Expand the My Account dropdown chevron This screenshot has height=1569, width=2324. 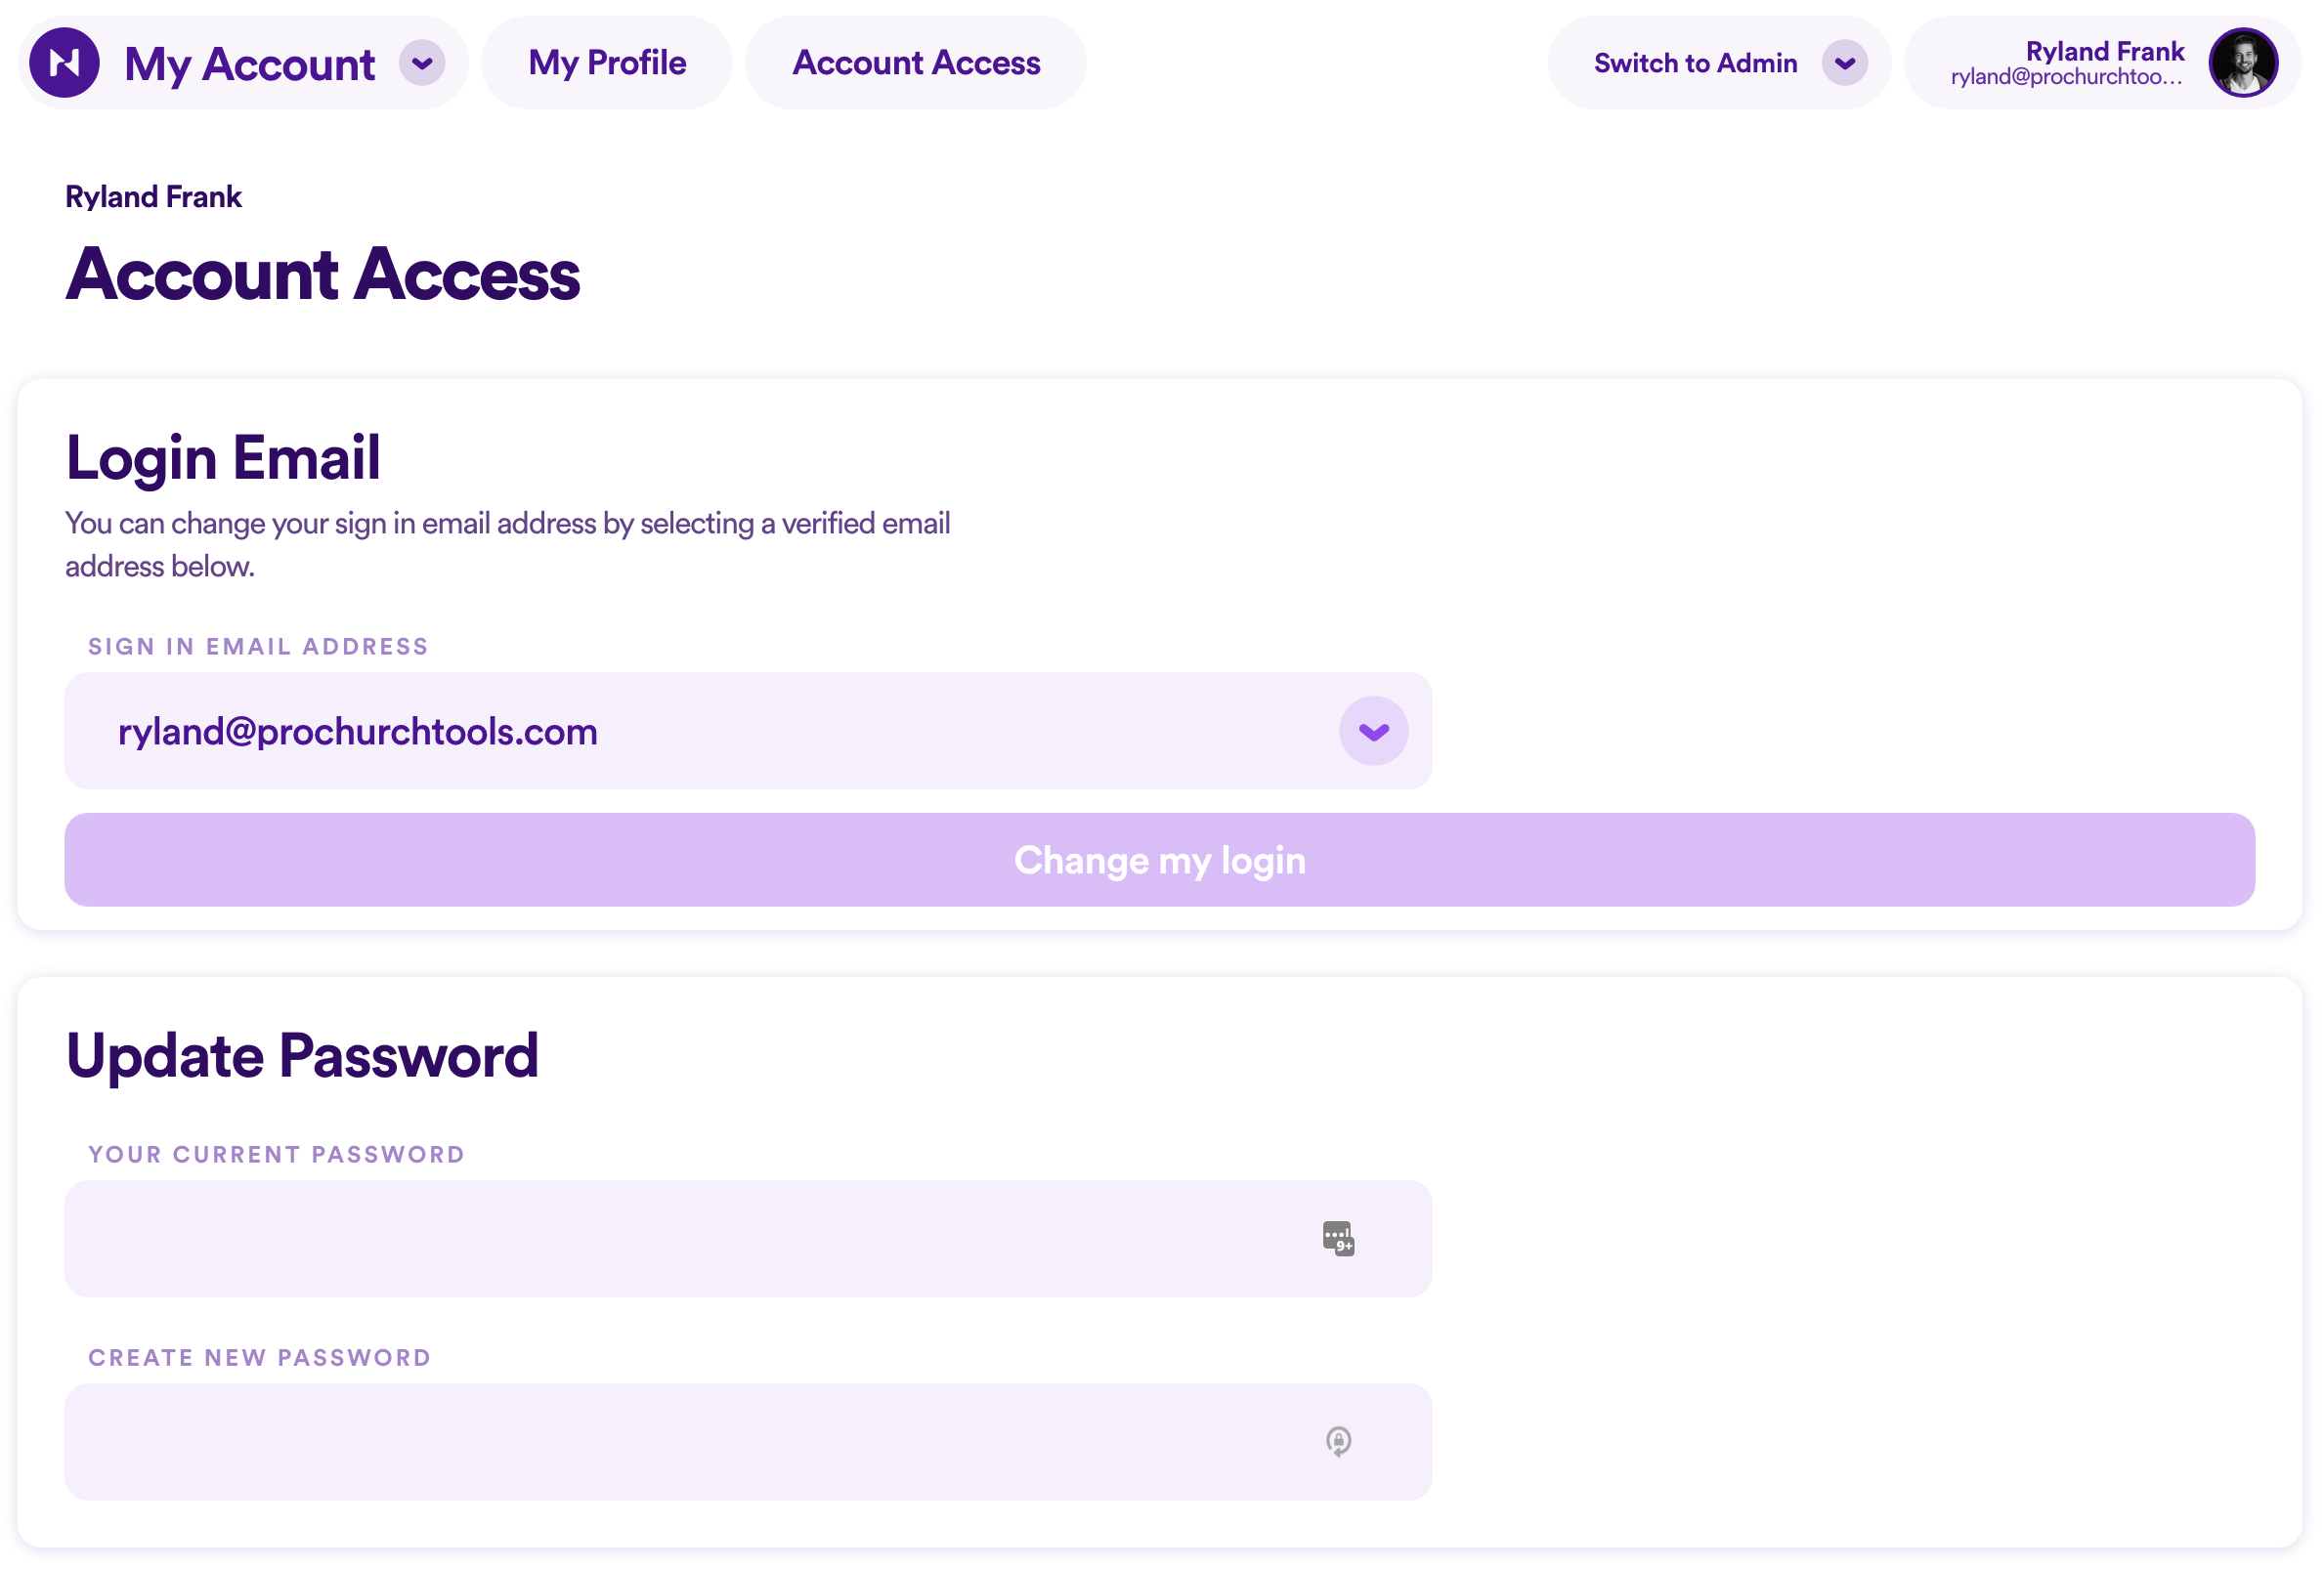pos(422,63)
